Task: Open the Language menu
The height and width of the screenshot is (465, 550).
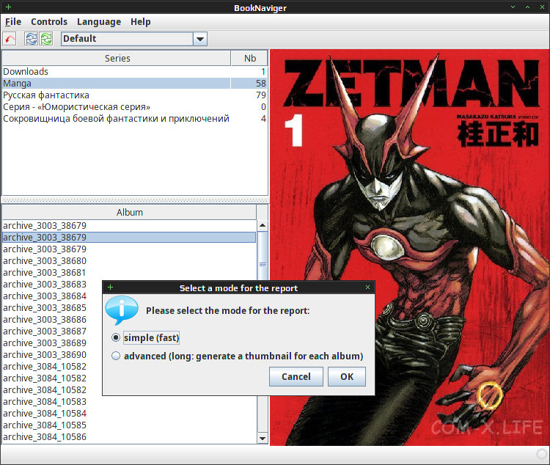Action: point(99,22)
